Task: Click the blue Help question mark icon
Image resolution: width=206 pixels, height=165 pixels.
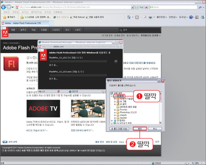Action: [x=191, y=17]
